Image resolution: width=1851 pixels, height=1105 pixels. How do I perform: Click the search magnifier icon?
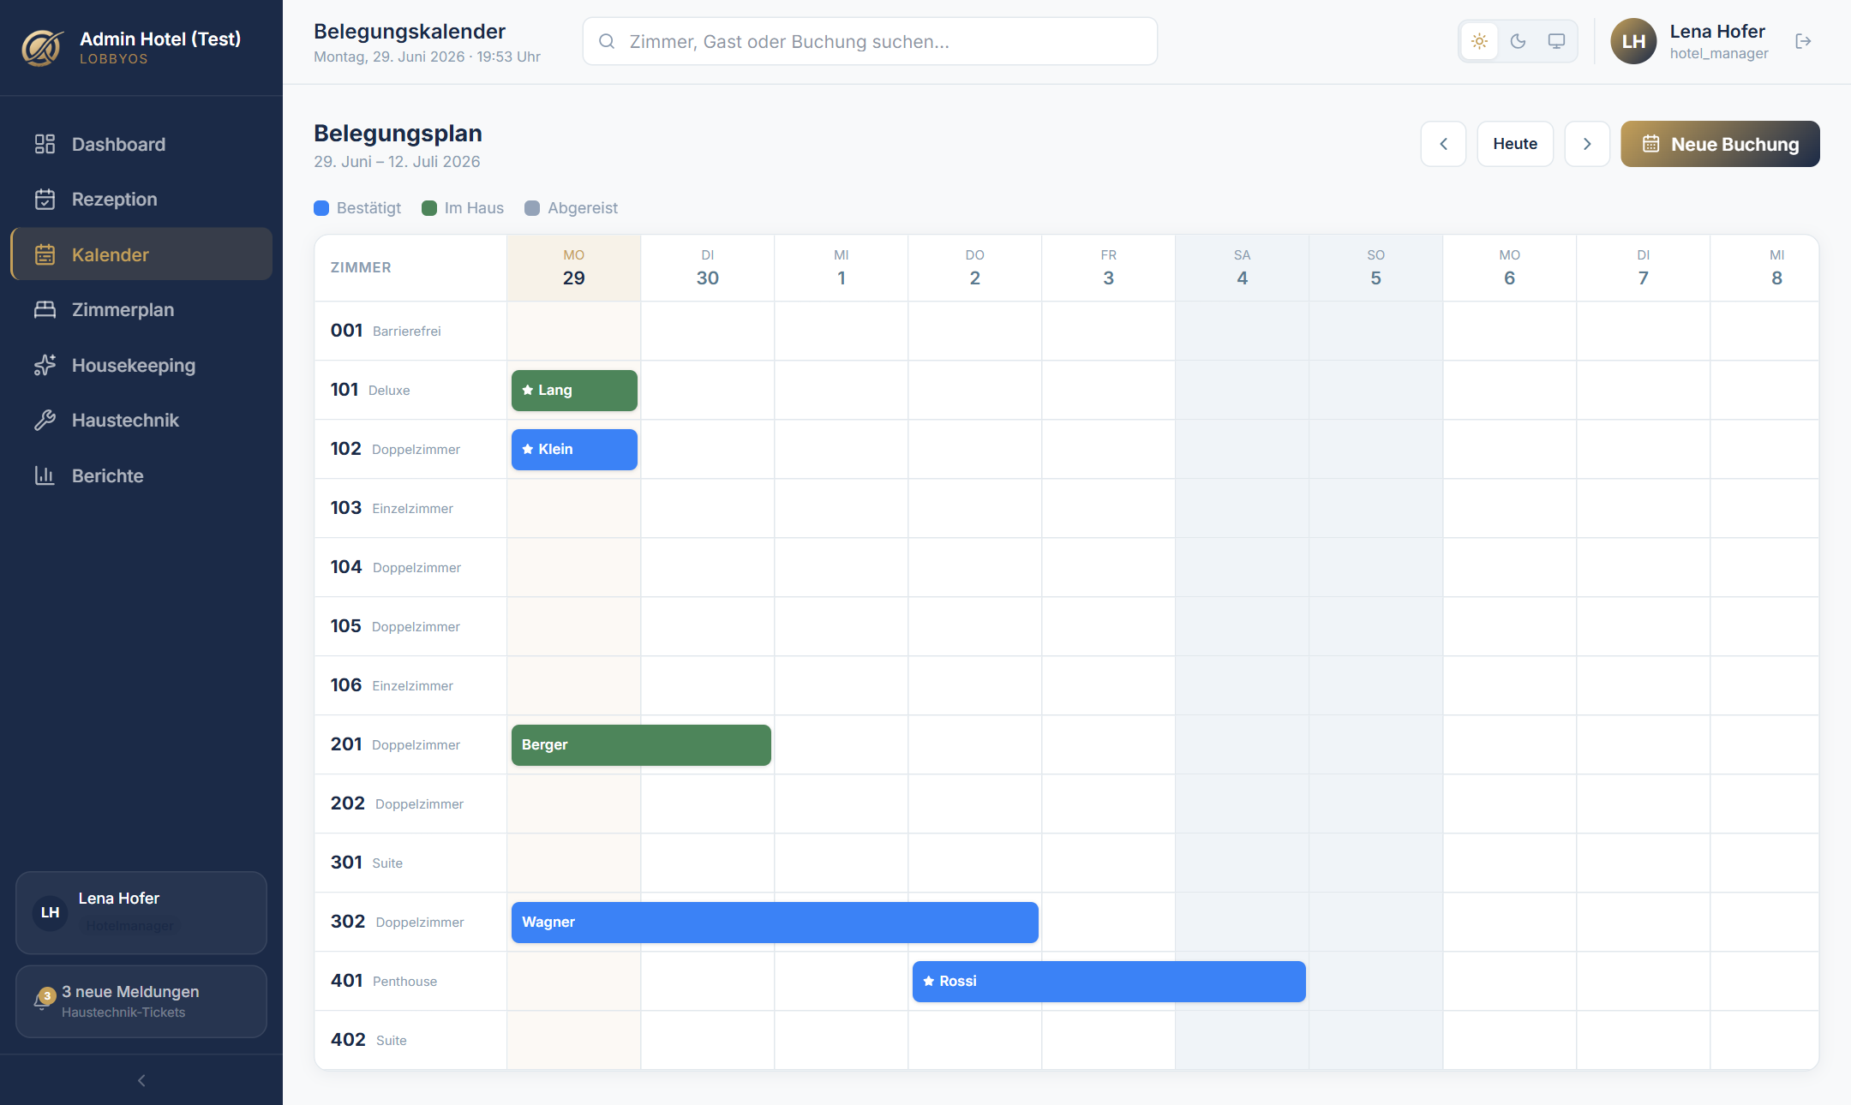click(x=607, y=41)
